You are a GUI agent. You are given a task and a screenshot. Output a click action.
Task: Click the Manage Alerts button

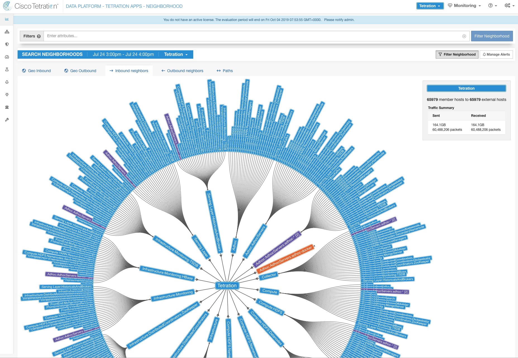(x=496, y=54)
